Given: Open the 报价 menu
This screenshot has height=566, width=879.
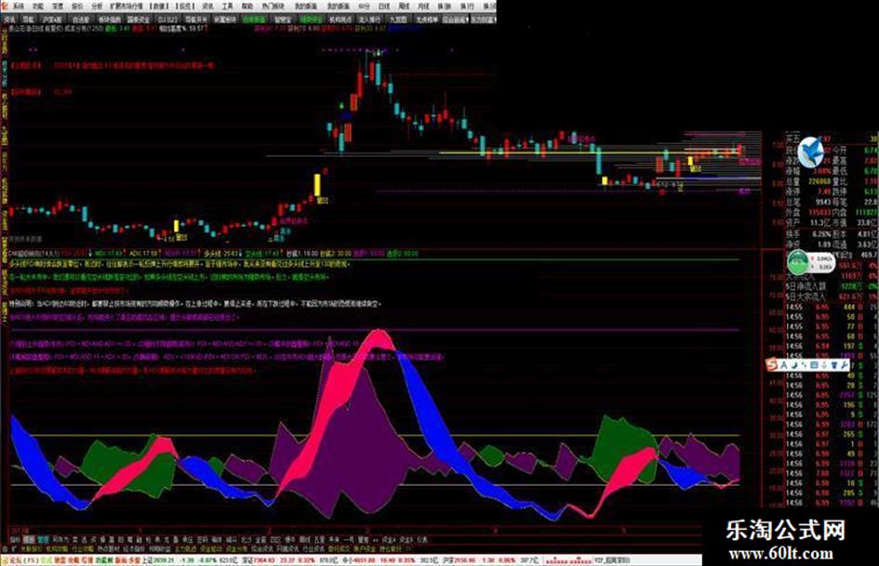Looking at the screenshot, I should (x=77, y=7).
